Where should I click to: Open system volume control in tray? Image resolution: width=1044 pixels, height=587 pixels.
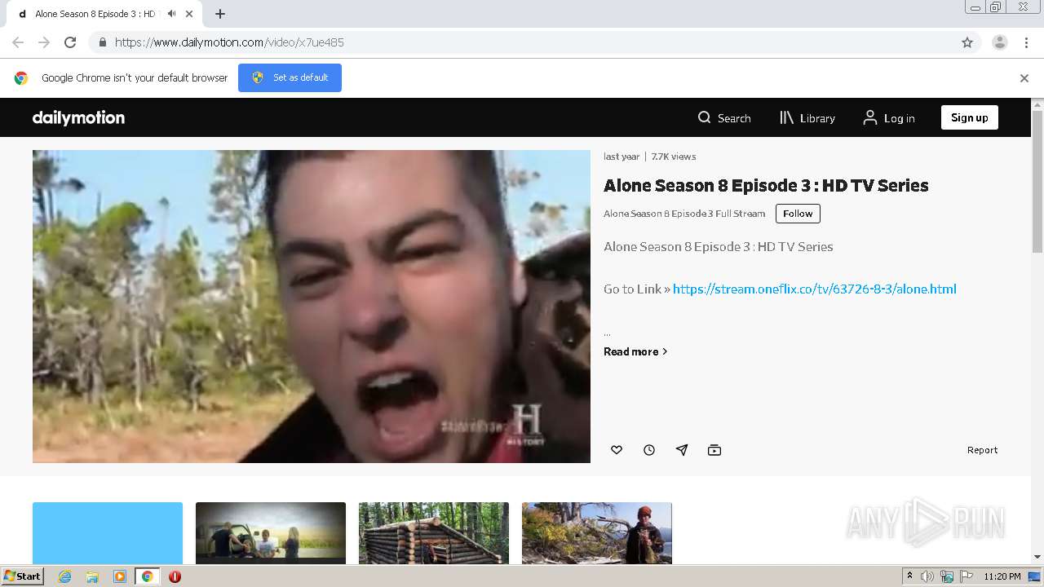pyautogui.click(x=927, y=576)
